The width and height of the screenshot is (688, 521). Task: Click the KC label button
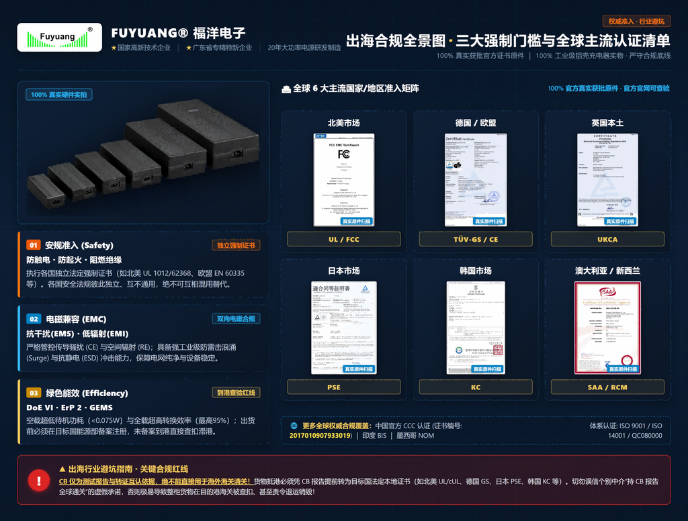476,387
